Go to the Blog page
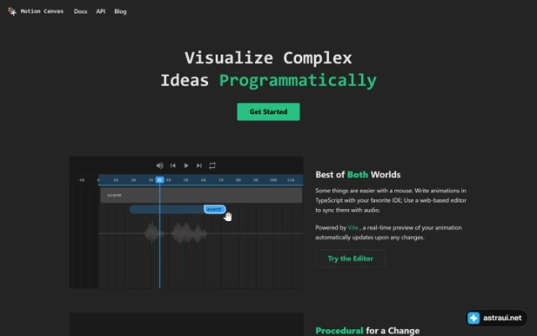This screenshot has width=537, height=336. (120, 11)
